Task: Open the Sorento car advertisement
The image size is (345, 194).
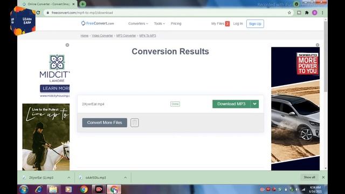Action: click(295, 109)
